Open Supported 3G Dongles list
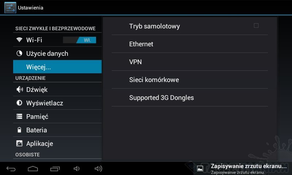The width and height of the screenshot is (292, 175). coord(189,98)
